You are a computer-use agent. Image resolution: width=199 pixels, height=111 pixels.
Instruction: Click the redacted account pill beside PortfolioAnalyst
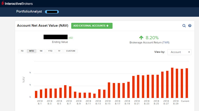(x=52, y=12)
